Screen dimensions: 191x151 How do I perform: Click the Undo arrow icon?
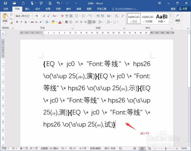(x=58, y=3)
